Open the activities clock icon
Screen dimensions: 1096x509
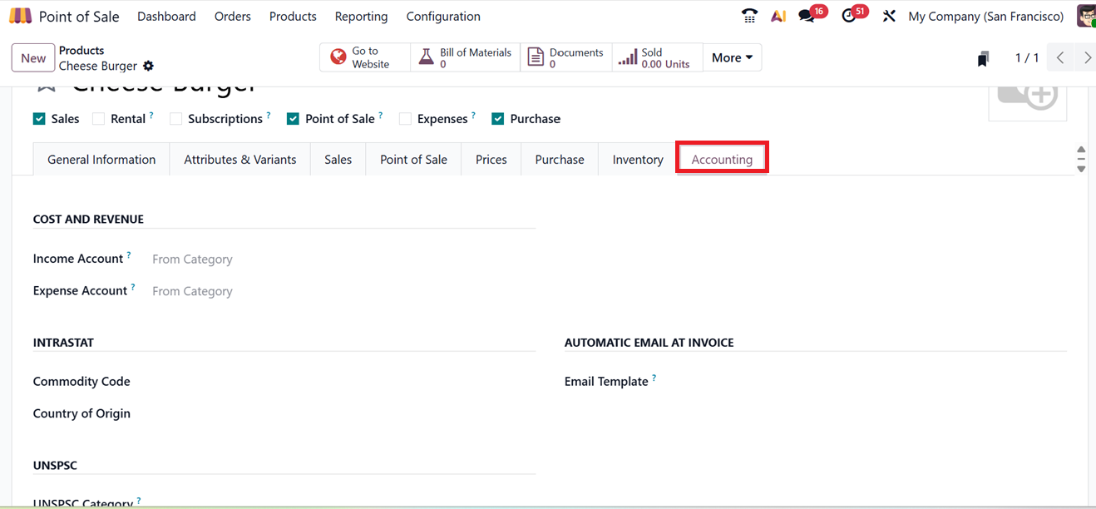[x=848, y=16]
